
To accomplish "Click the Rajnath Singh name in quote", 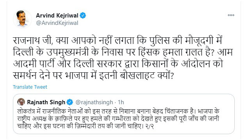I will 46,102.
